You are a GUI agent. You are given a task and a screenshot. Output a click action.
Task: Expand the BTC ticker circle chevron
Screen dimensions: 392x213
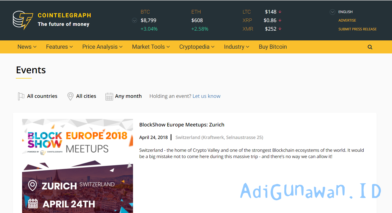click(135, 20)
